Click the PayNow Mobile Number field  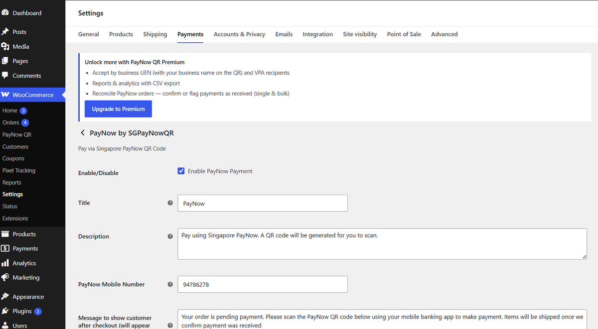tap(263, 284)
